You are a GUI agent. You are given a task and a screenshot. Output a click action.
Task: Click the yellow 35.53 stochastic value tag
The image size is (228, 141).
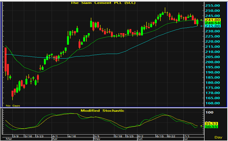pos(211,124)
